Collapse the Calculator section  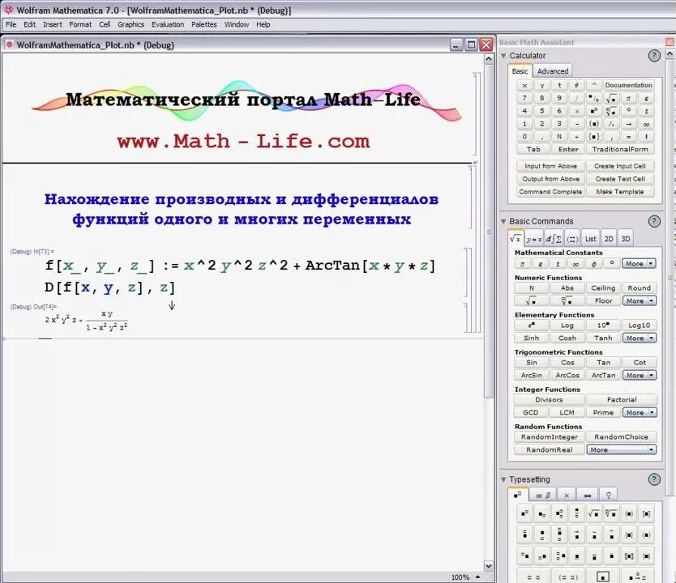(x=503, y=56)
